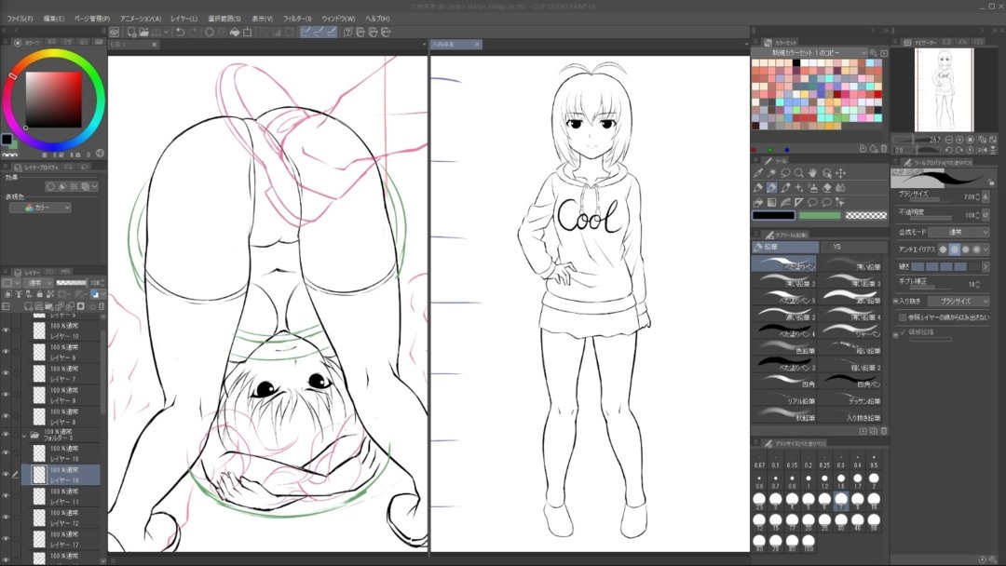Select レイヤー 12 in layer list
This screenshot has height=566, width=1006.
click(61, 518)
